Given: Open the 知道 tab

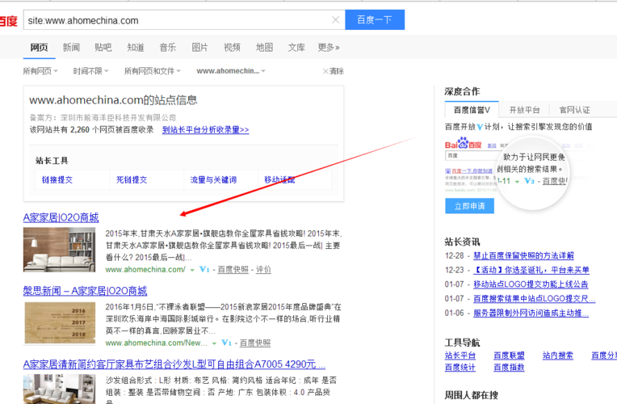Looking at the screenshot, I should 136,48.
